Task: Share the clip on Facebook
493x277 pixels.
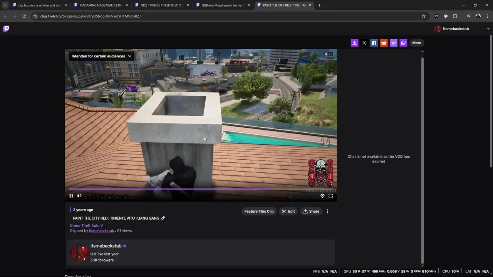Action: tap(374, 43)
